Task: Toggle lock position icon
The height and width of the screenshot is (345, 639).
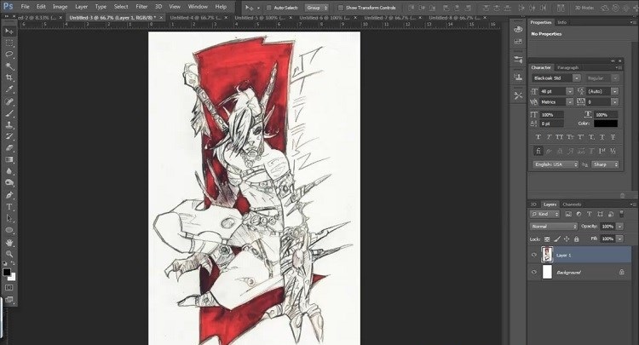Action: coord(567,239)
